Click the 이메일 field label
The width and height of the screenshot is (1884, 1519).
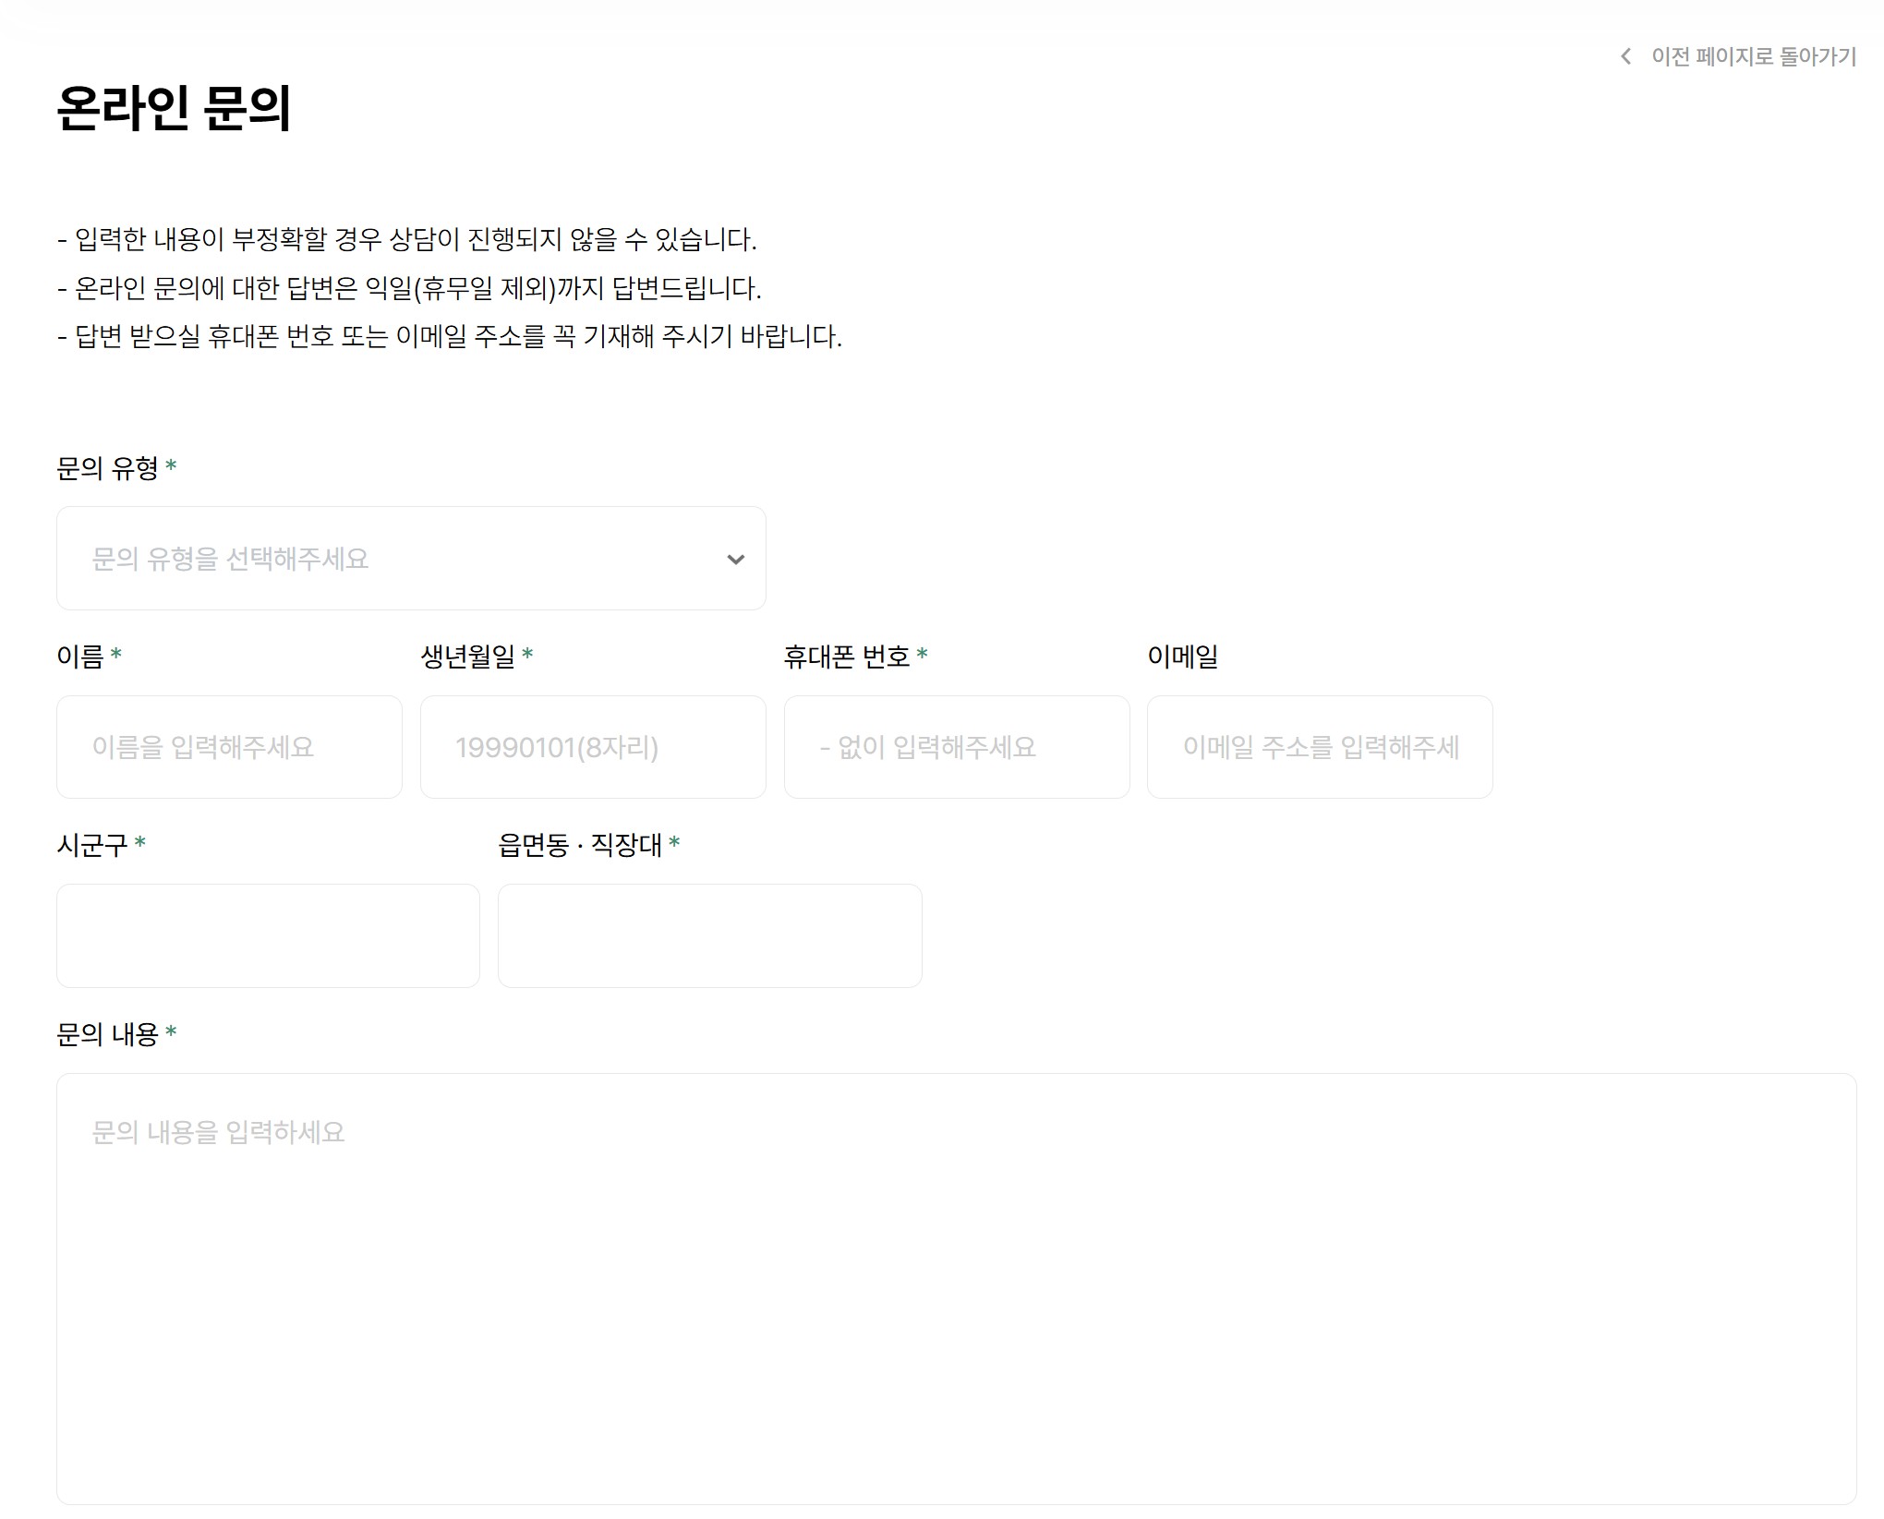[1182, 657]
